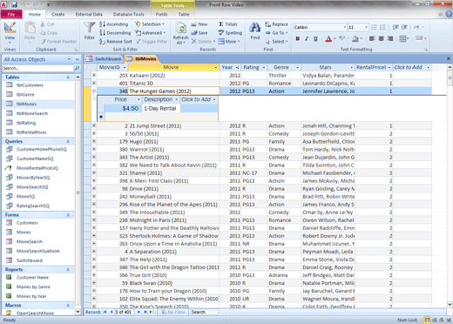Image resolution: width=453 pixels, height=324 pixels.
Task: Open the Select dropdown
Action: [277, 42]
